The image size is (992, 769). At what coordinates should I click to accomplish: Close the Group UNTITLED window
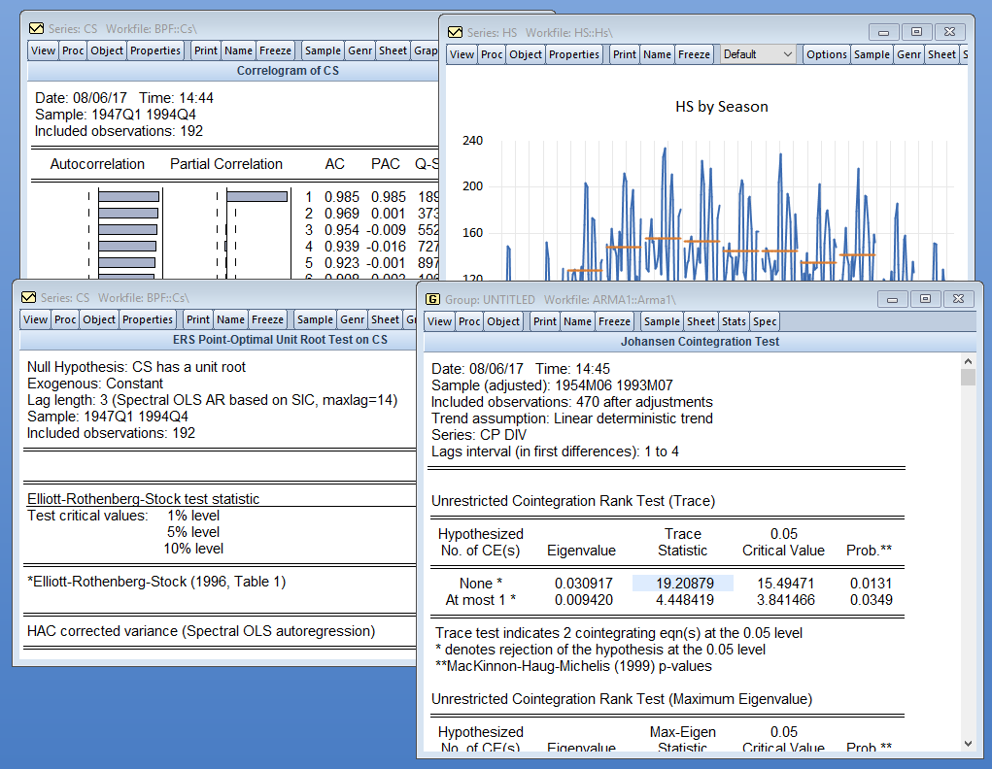(x=958, y=299)
